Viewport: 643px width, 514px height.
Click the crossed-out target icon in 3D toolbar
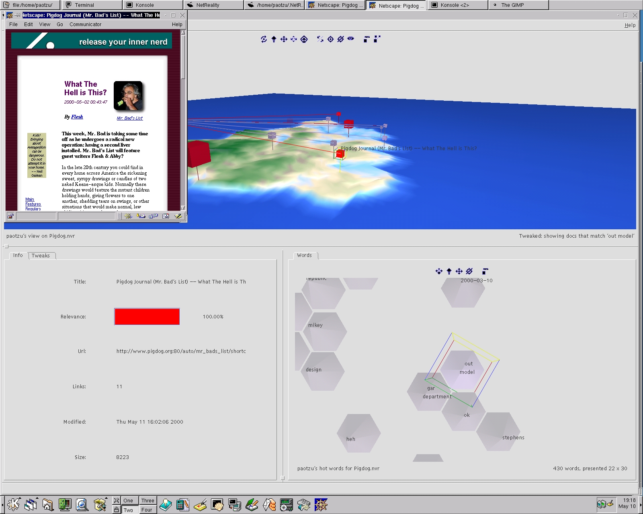pos(340,39)
